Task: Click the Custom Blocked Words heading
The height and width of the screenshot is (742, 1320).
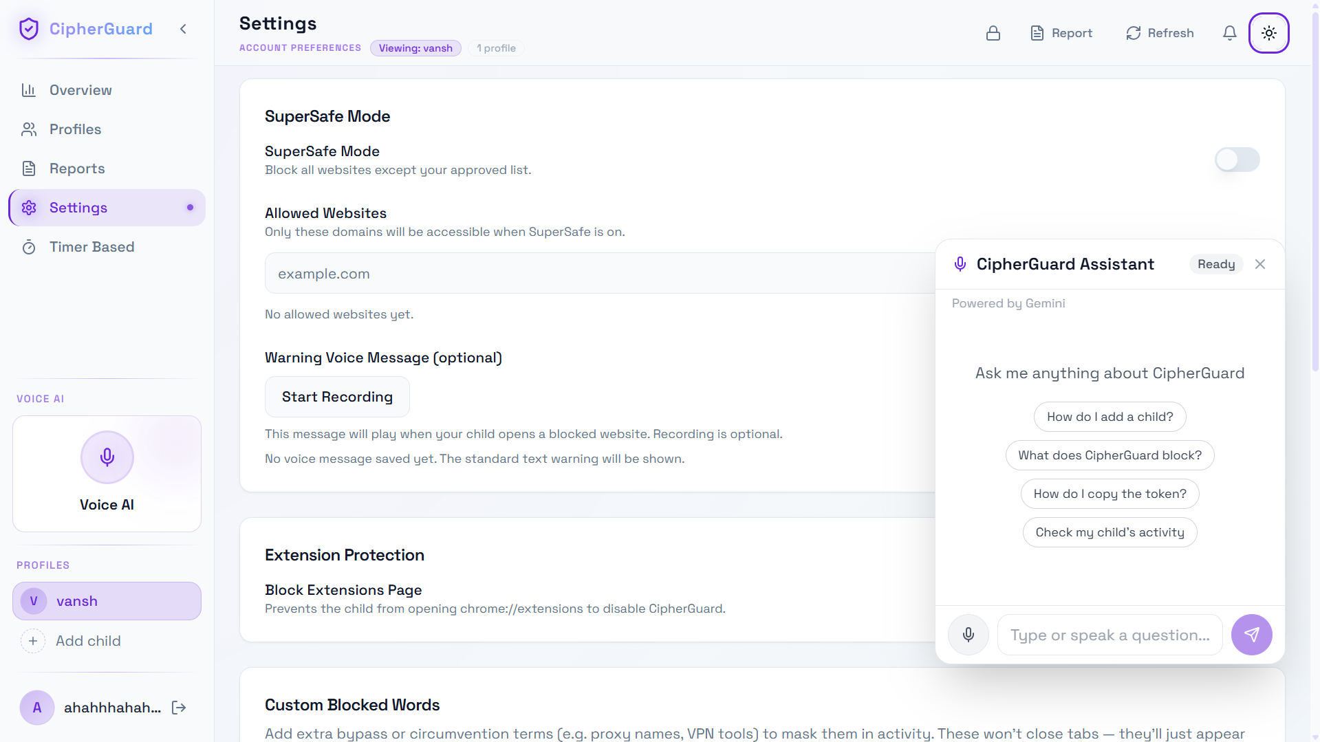Action: click(352, 705)
